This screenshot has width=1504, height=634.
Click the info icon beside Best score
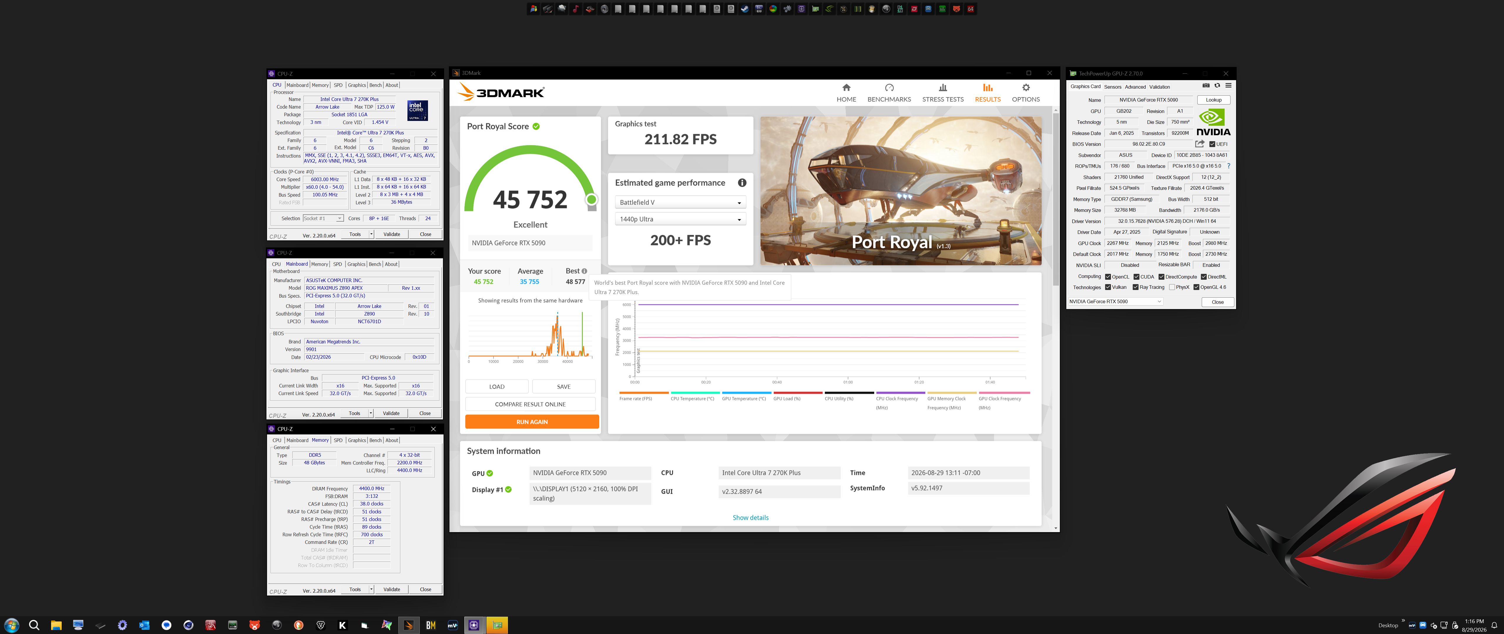point(584,271)
